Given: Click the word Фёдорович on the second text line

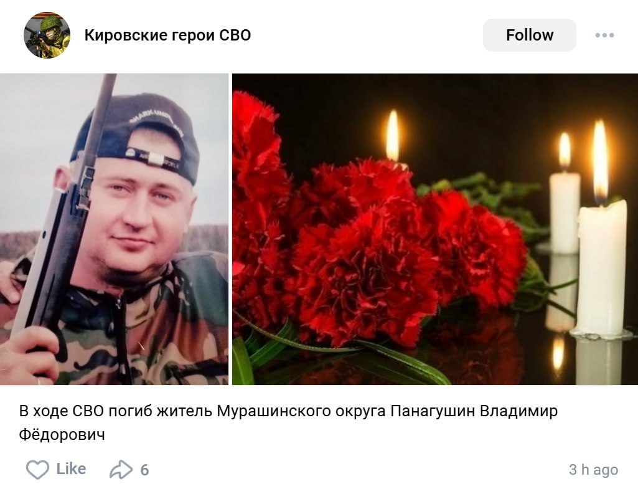Looking at the screenshot, I should [x=62, y=434].
